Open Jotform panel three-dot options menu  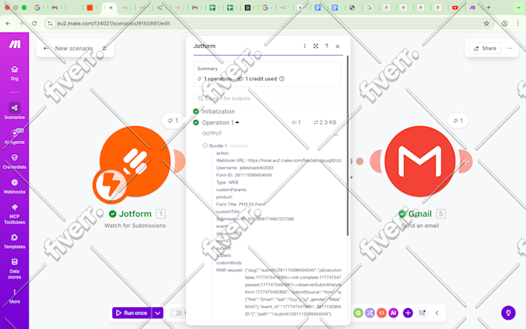pos(305,46)
